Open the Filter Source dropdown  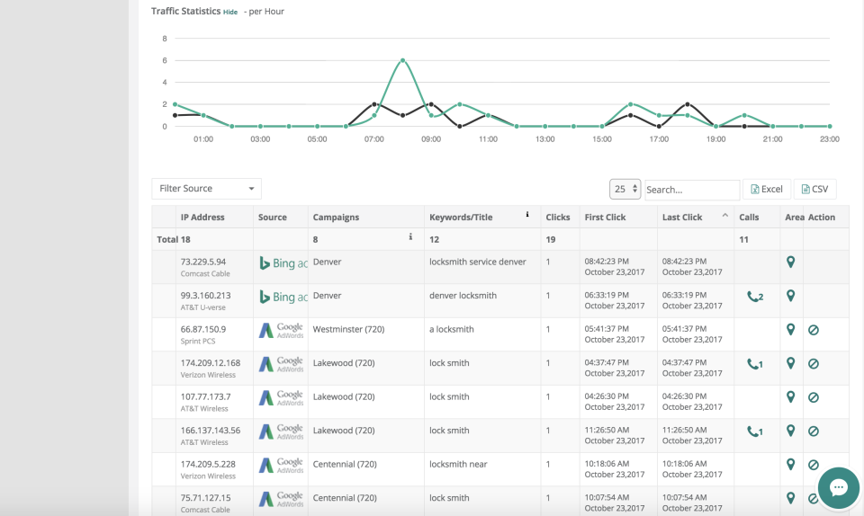click(206, 189)
